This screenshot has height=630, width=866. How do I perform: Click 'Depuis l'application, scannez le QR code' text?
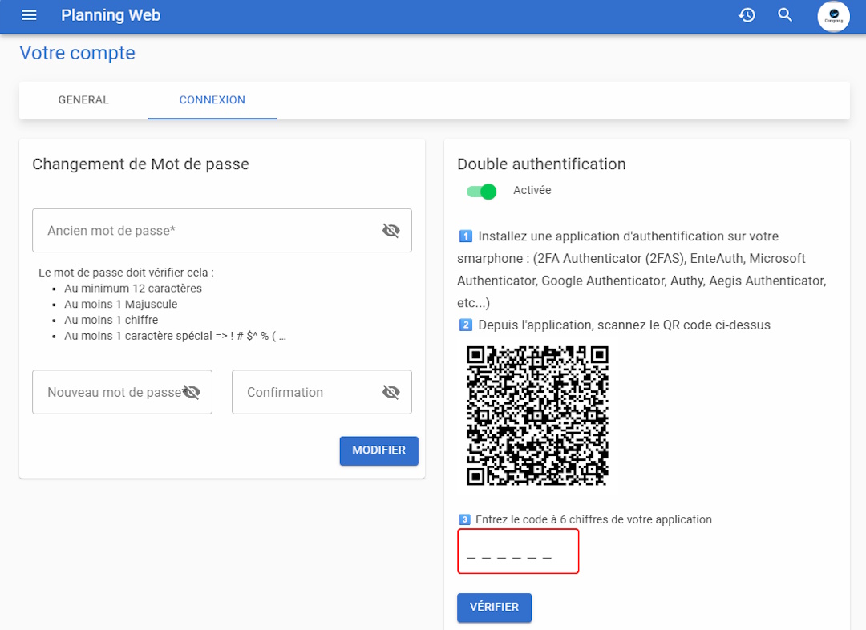(624, 325)
